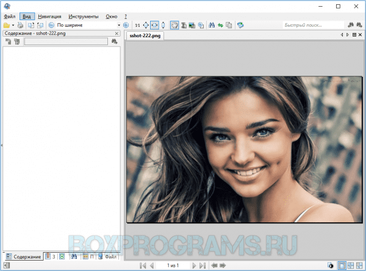Select the Hand pan tool

[174, 25]
